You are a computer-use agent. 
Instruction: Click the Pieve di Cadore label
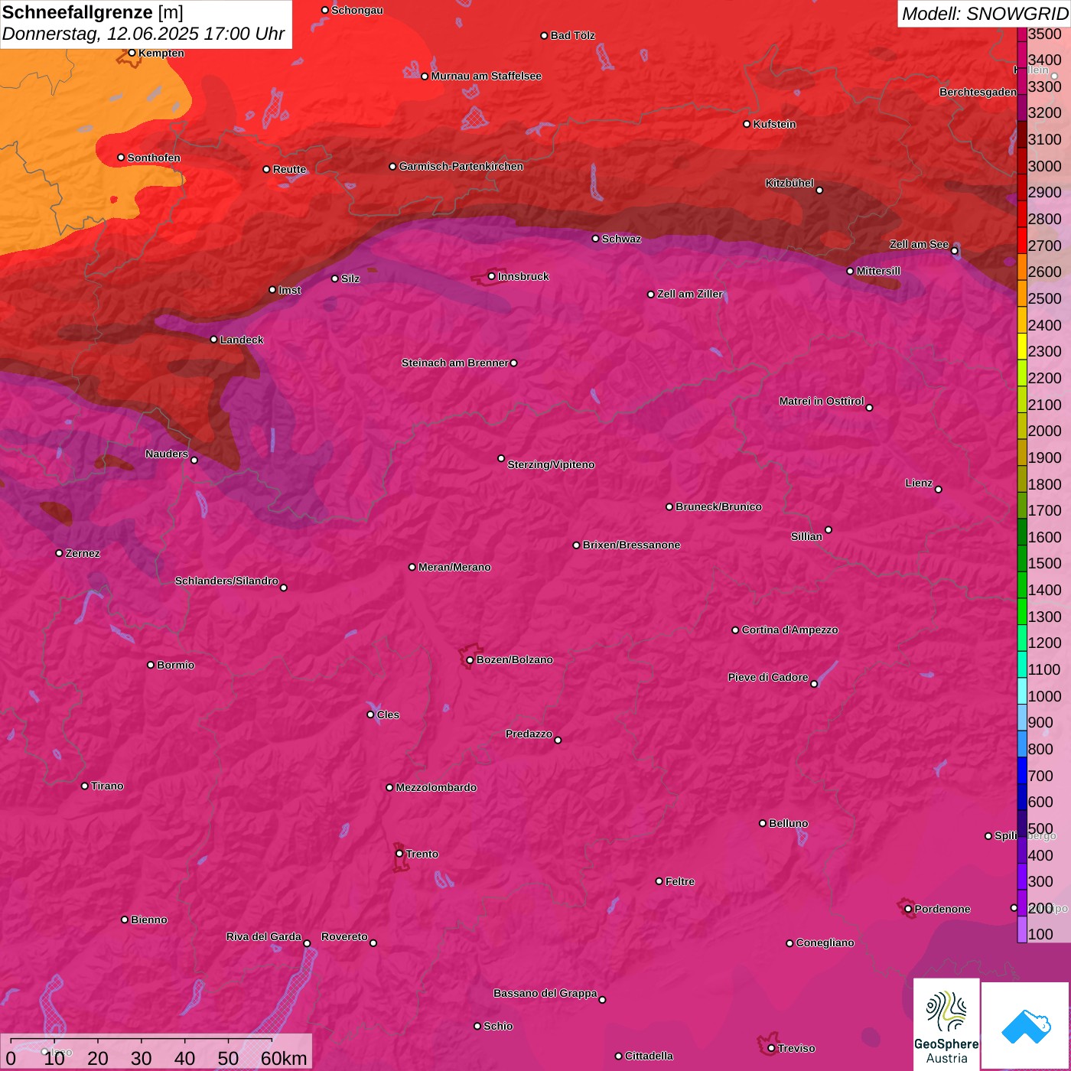[x=768, y=677]
